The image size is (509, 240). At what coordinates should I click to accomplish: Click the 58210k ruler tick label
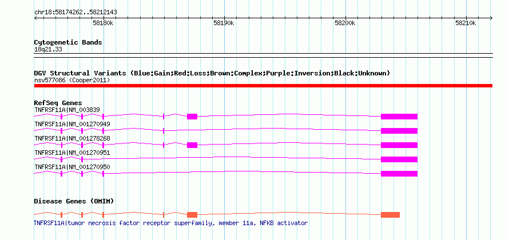(466, 23)
